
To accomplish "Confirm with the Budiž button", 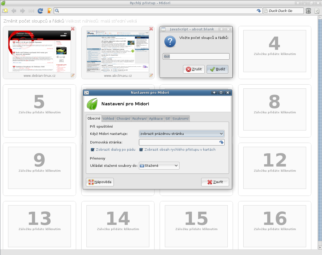I will 218,69.
